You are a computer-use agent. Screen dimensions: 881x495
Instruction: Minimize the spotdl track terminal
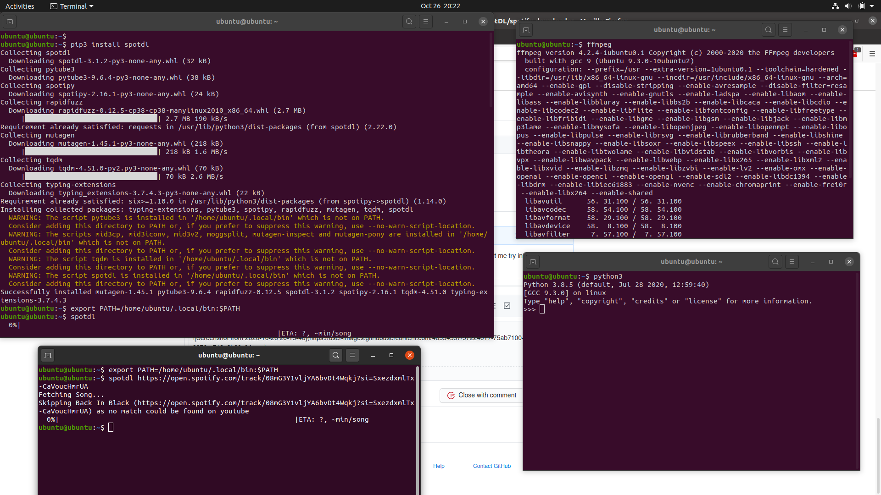[x=373, y=355]
